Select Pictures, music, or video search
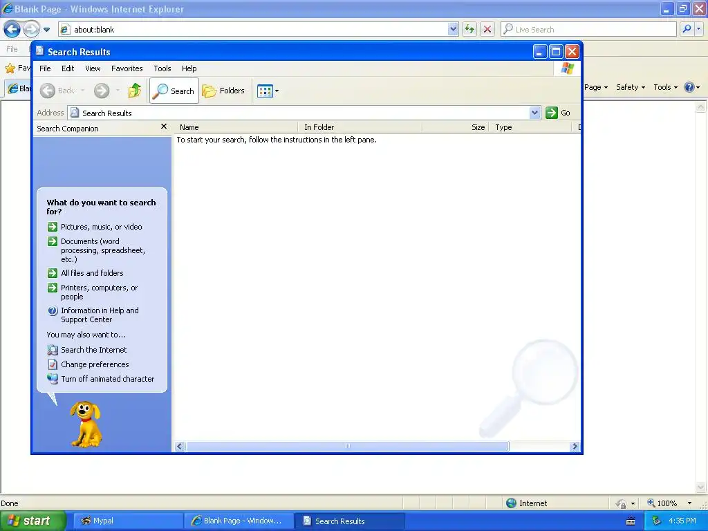 point(102,227)
